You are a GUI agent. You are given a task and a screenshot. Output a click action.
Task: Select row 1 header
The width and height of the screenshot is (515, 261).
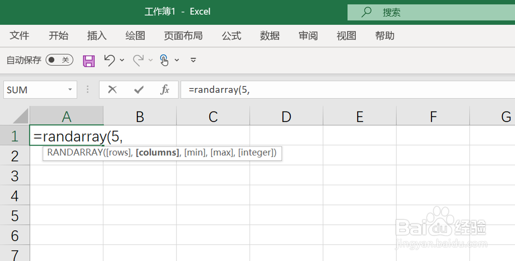[x=15, y=135]
